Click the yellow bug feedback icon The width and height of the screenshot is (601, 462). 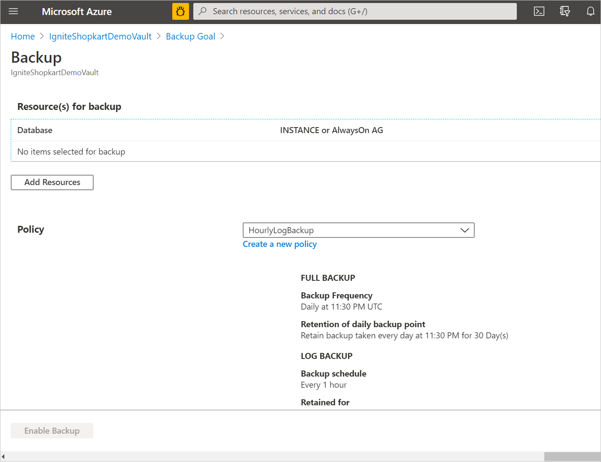180,11
